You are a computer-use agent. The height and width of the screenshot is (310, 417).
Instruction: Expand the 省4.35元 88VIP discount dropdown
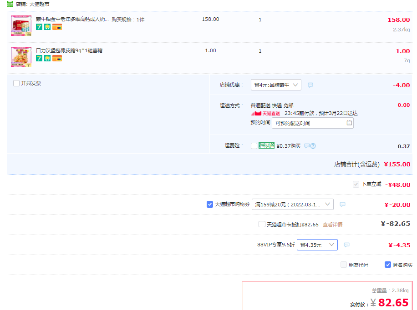(x=317, y=245)
